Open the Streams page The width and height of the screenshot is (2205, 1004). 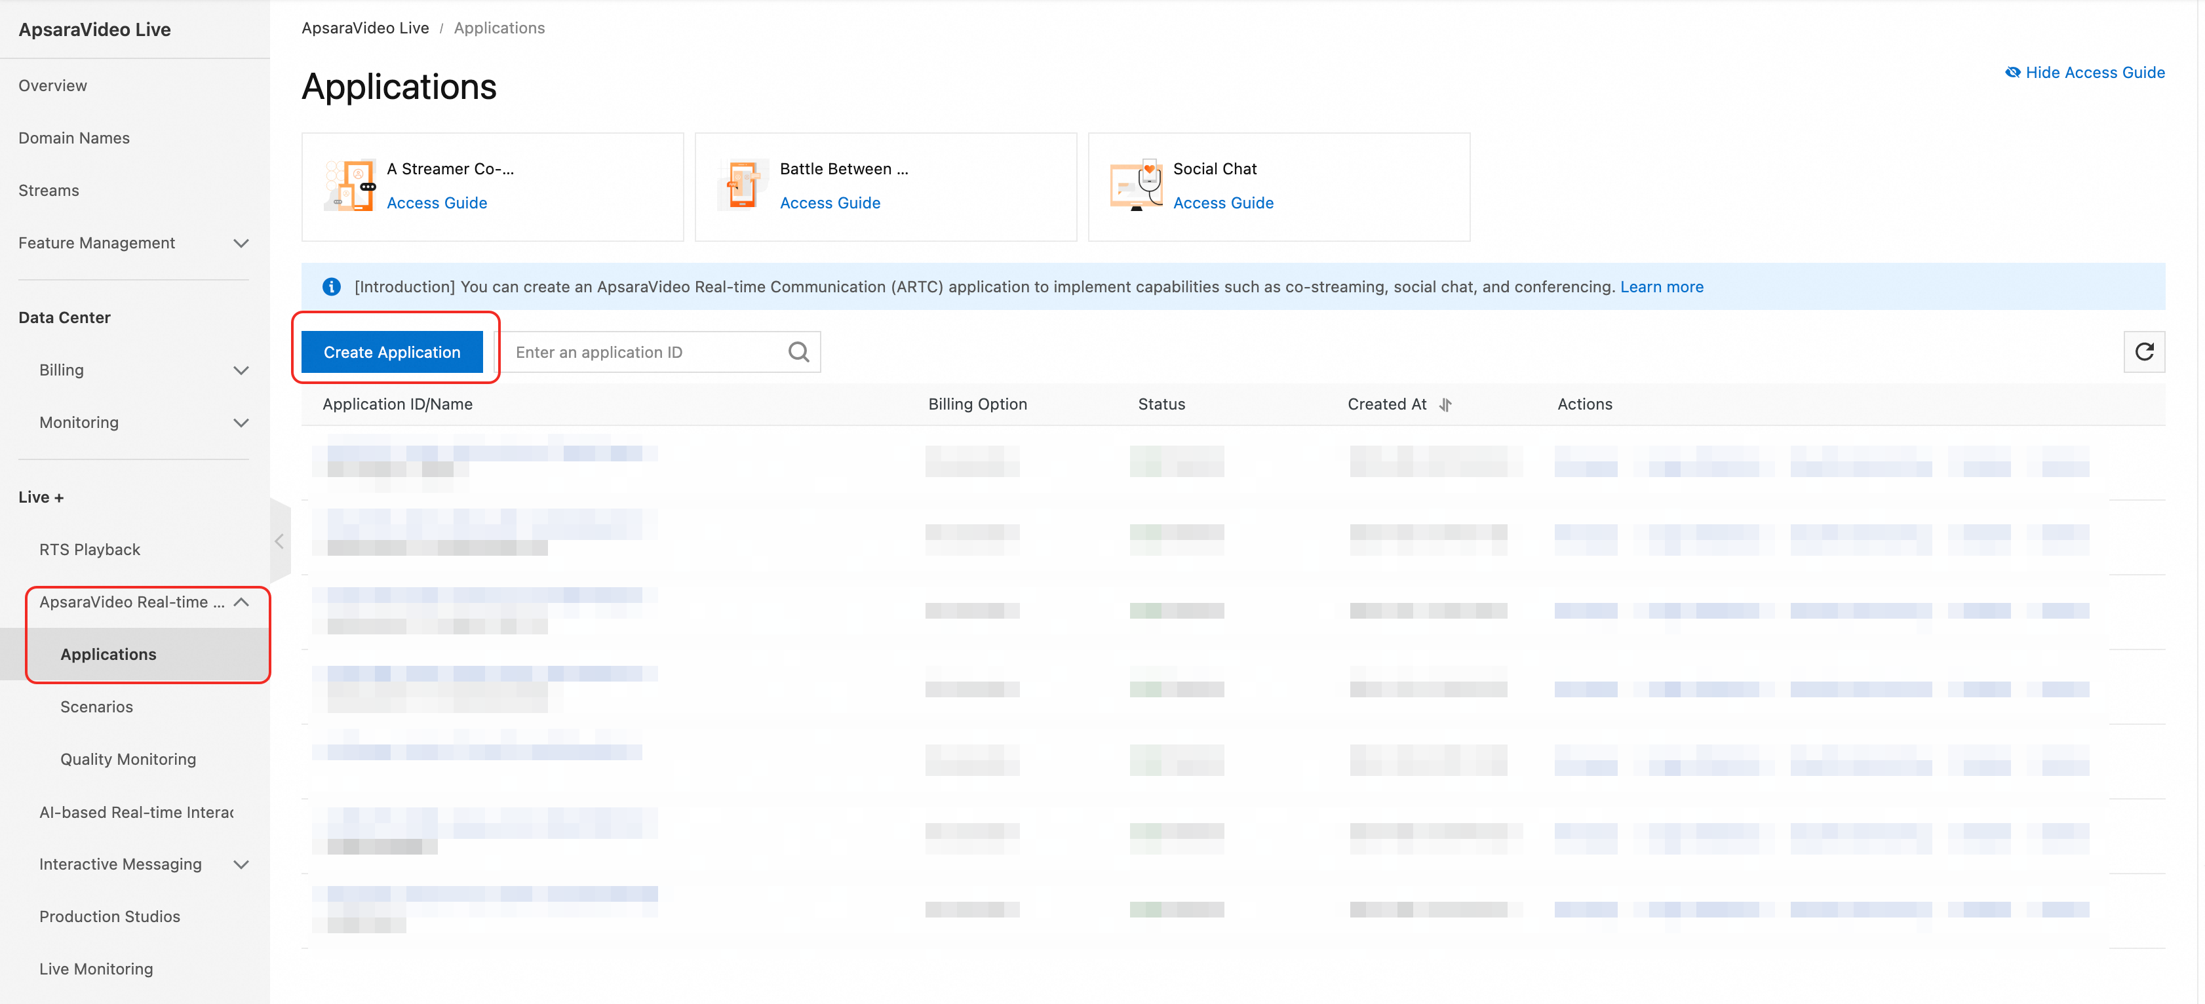(x=49, y=191)
